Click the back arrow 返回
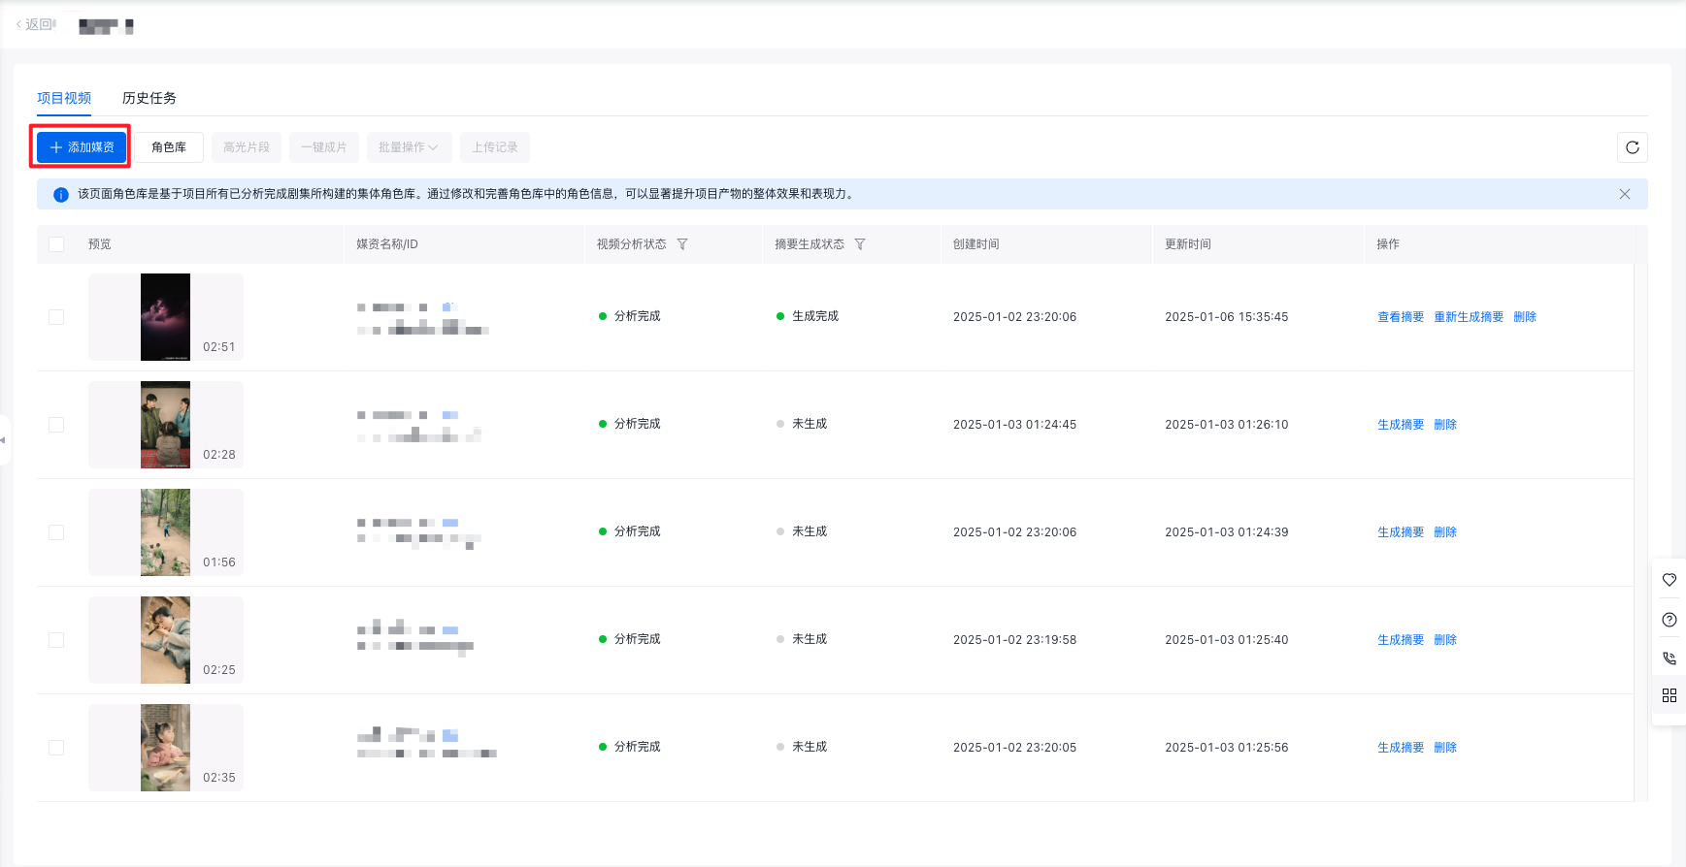1686x867 pixels. click(x=35, y=24)
